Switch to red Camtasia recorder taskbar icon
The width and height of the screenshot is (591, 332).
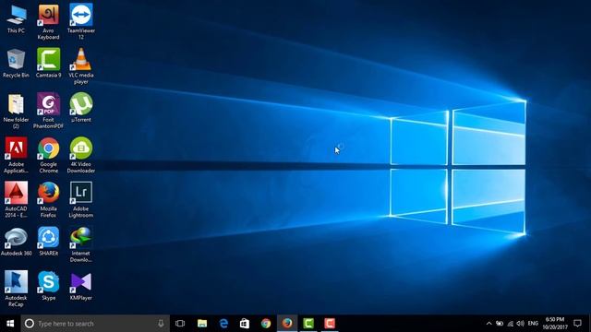point(330,324)
